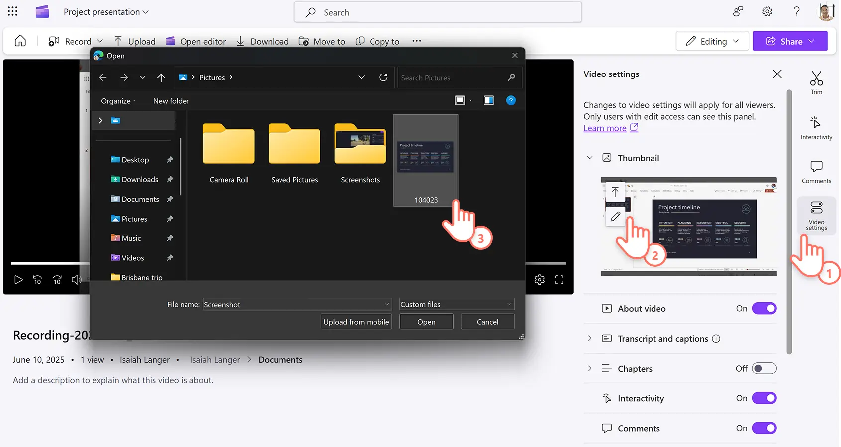Toggle the preview pane button
841x447 pixels.
pyautogui.click(x=489, y=100)
